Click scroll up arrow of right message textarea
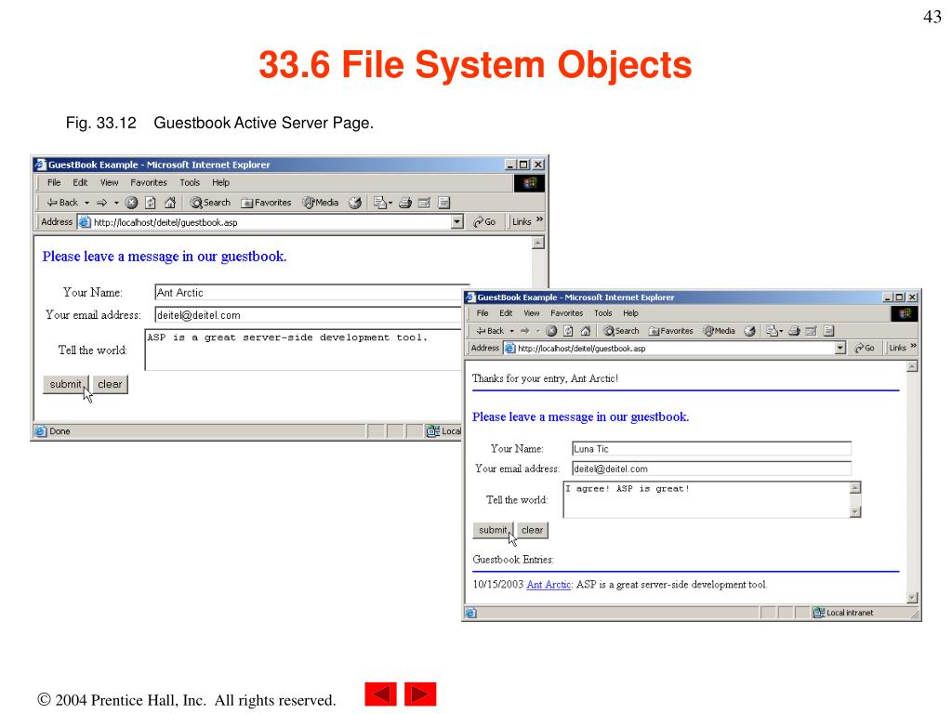The height and width of the screenshot is (714, 952). 855,487
